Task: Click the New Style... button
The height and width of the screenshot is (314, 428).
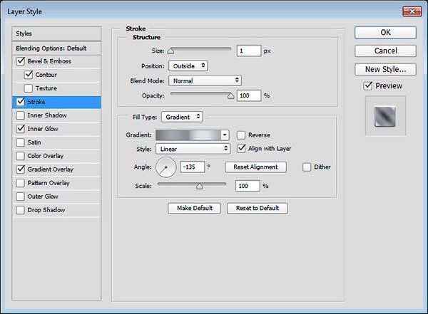Action: click(x=385, y=69)
